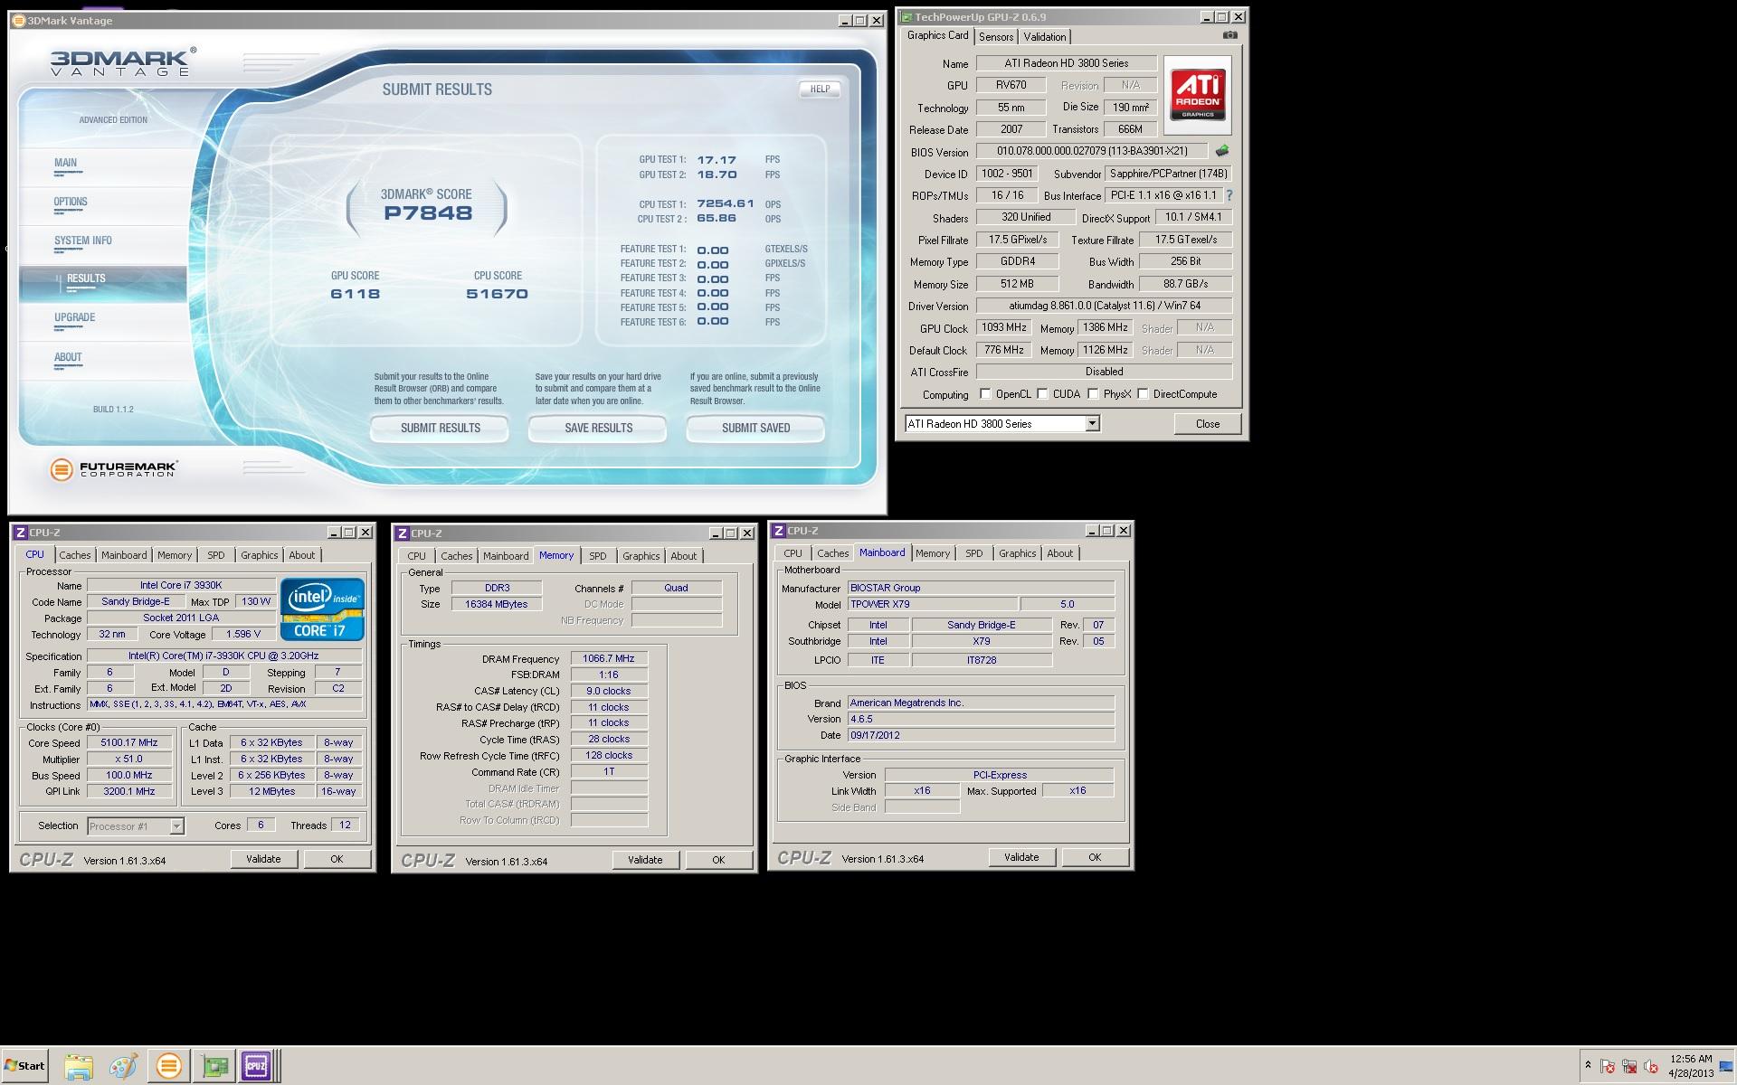Click the GPU Clock 1093 MHz value
Viewport: 1737px width, 1085px height.
pyautogui.click(x=1004, y=327)
